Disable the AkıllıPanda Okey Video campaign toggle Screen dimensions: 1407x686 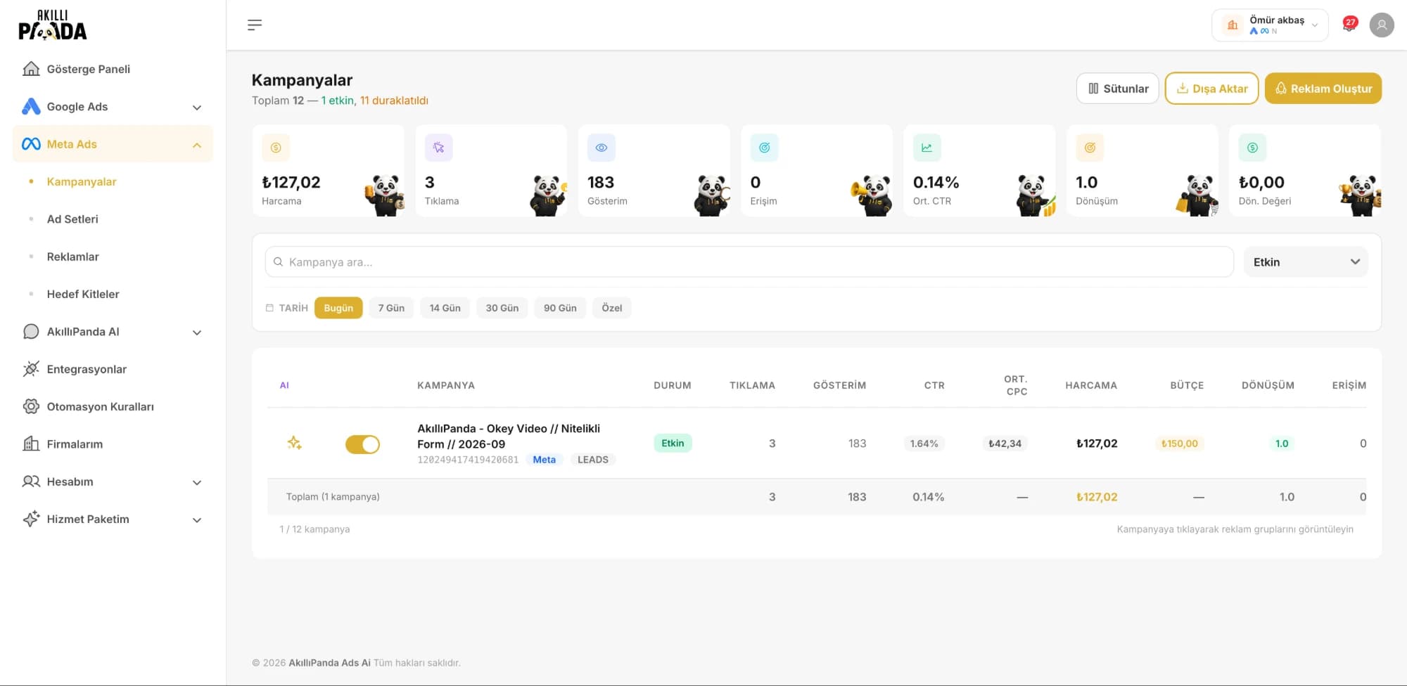(362, 444)
